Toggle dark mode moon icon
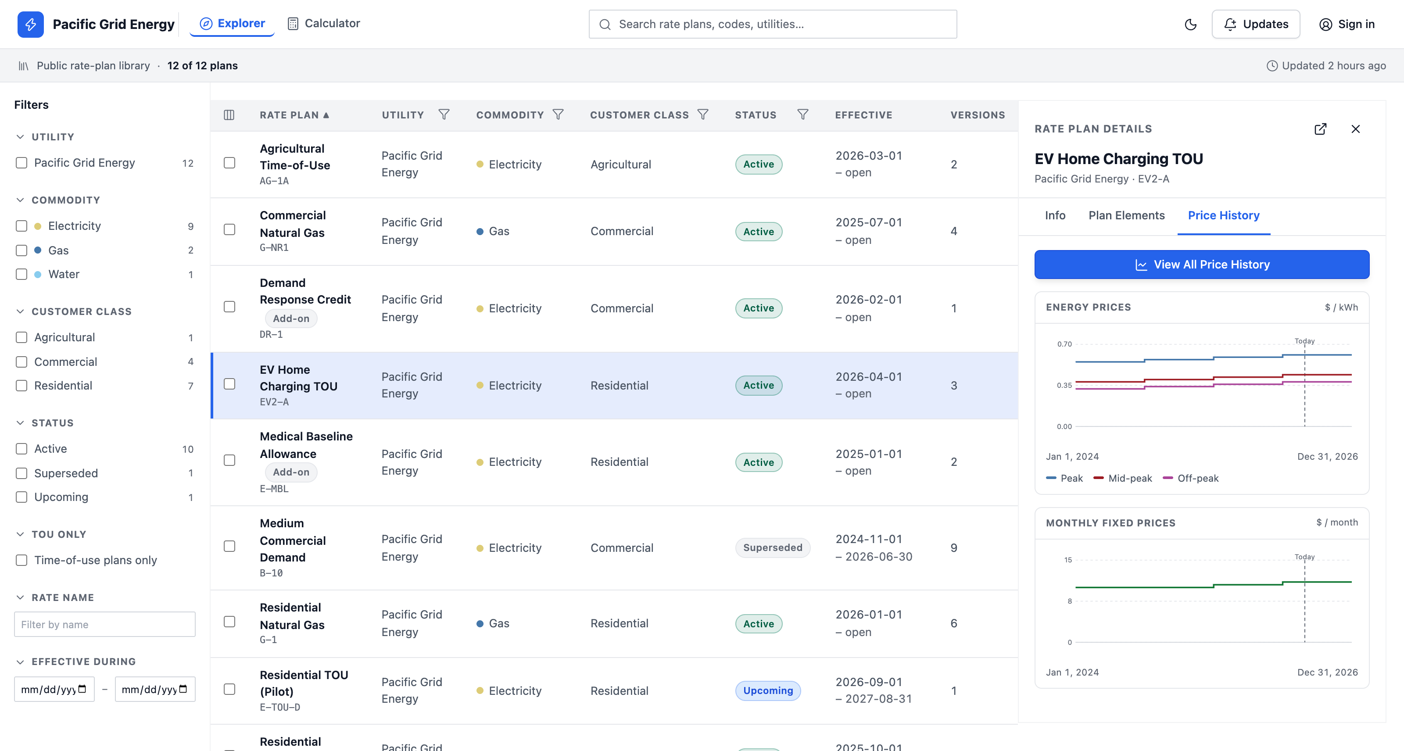This screenshot has height=751, width=1404. (x=1191, y=24)
